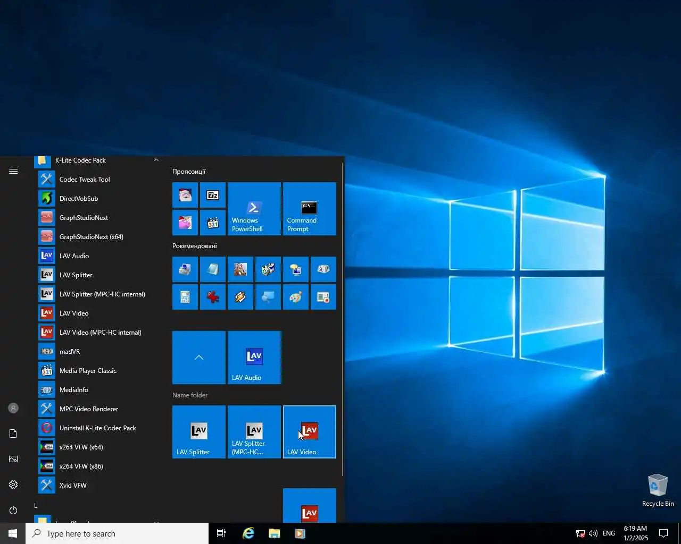Screen dimensions: 681x544
Task: Open Settings gear in the Start rail
Action: (x=13, y=484)
